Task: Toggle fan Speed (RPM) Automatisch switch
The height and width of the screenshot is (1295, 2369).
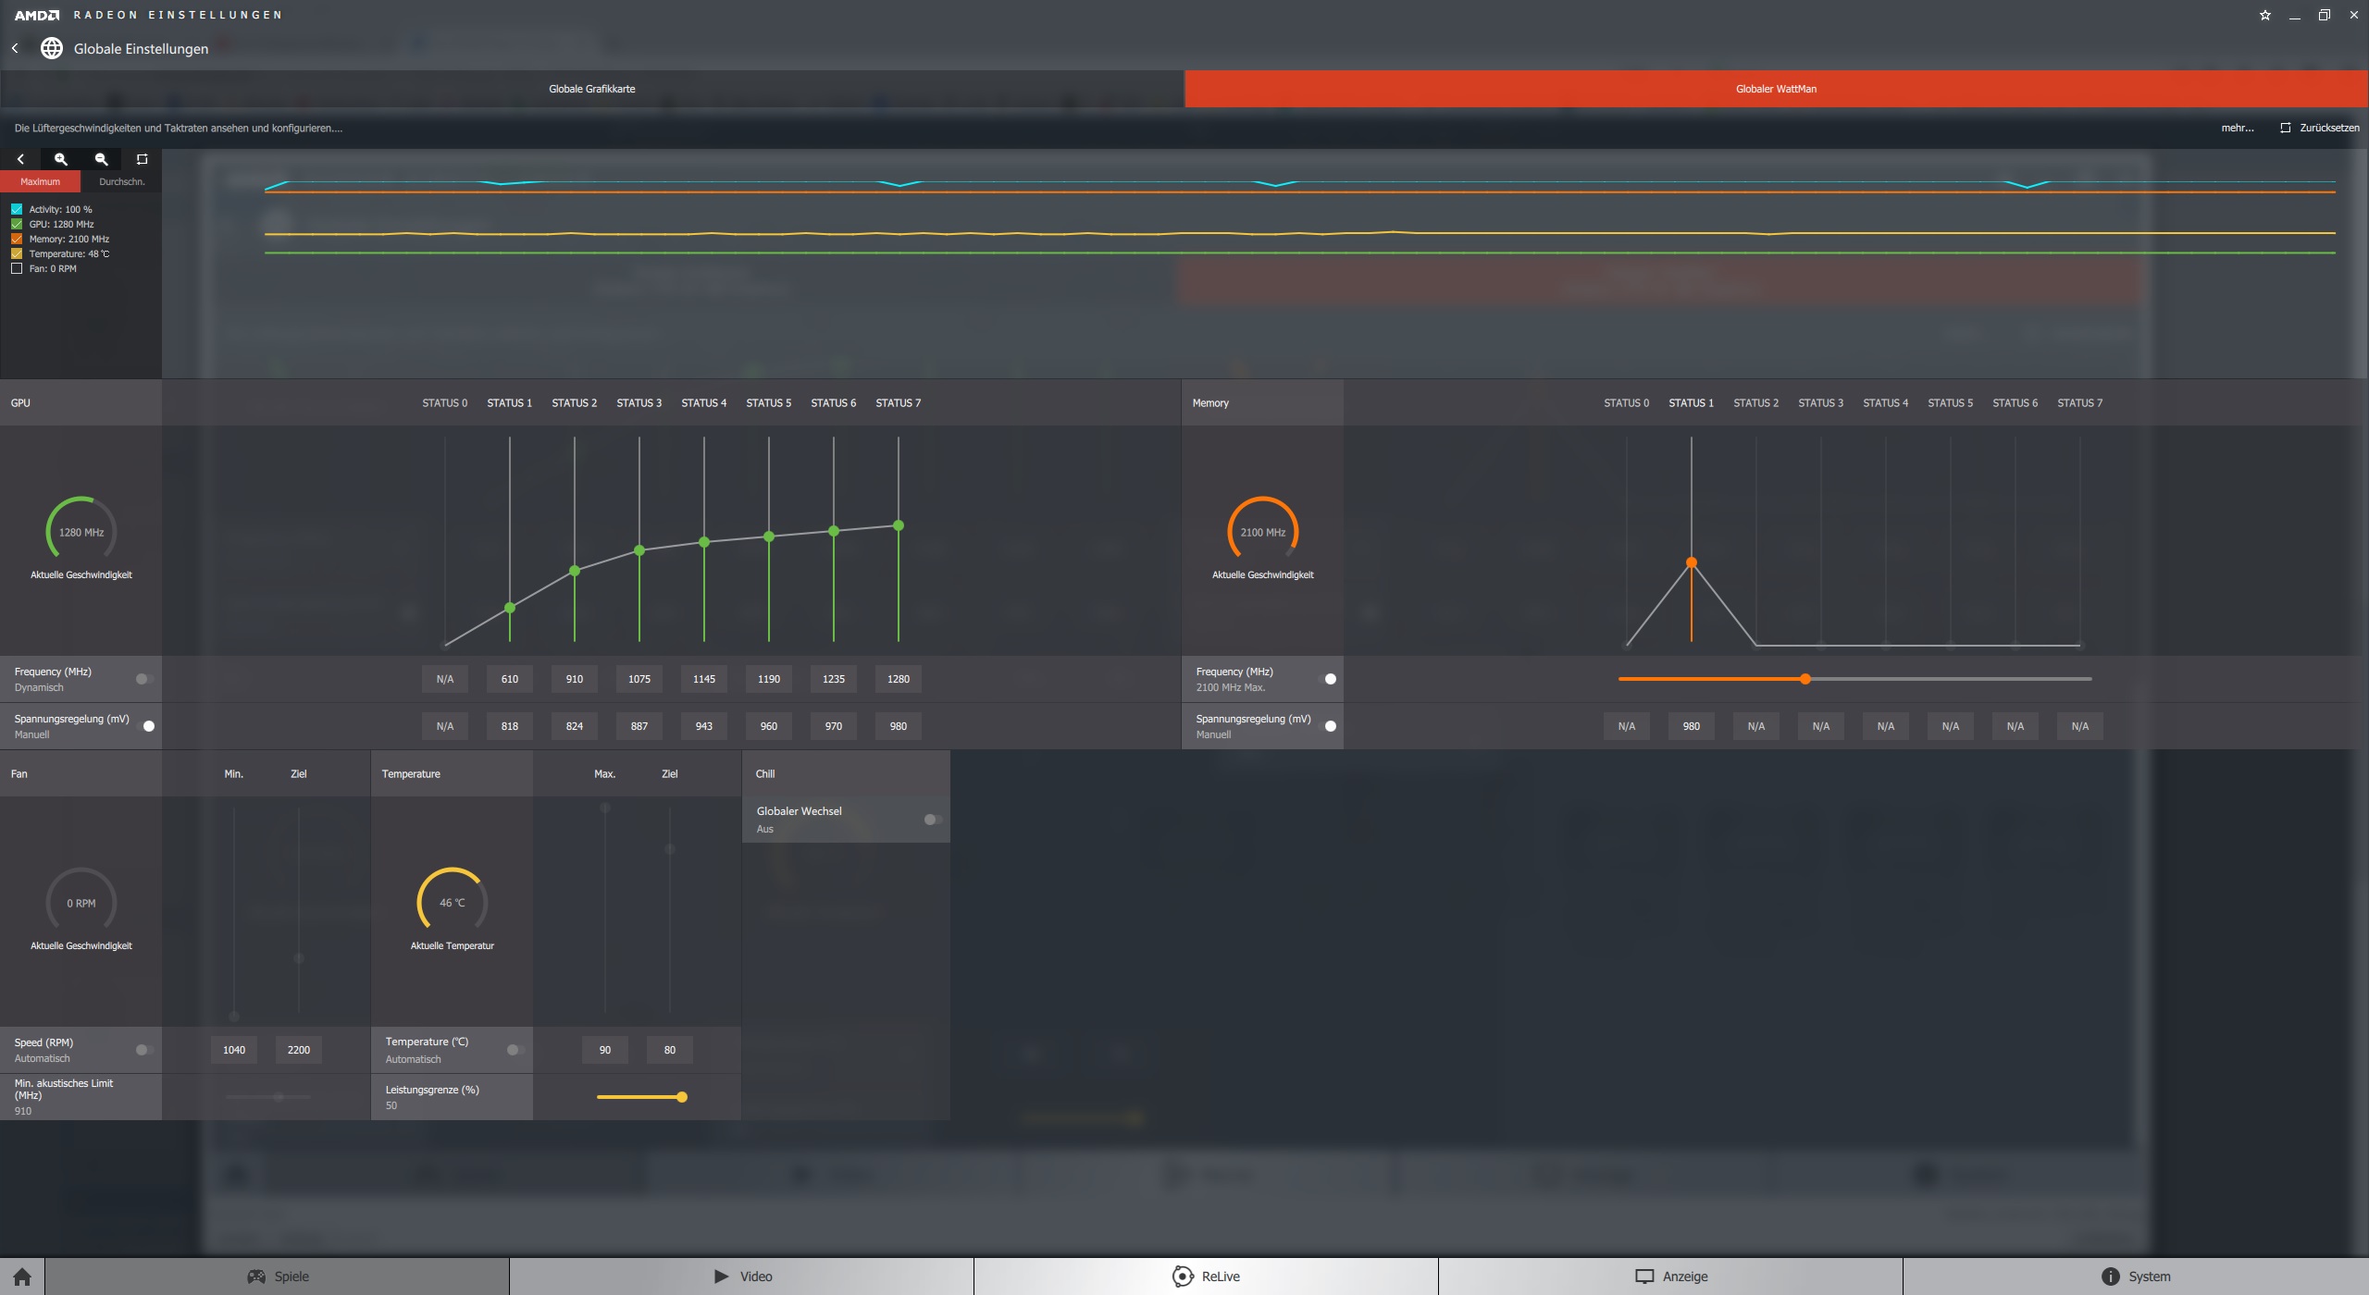Action: 144,1050
